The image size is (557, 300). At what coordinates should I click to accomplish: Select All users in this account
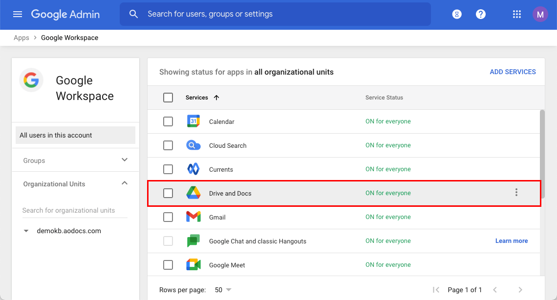(75, 135)
